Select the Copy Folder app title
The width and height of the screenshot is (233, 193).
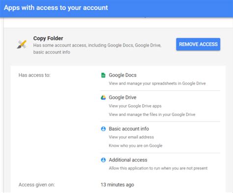pos(48,38)
